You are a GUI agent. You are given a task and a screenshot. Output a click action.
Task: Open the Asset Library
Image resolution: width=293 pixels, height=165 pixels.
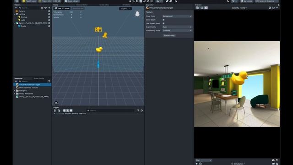coord(72,1)
